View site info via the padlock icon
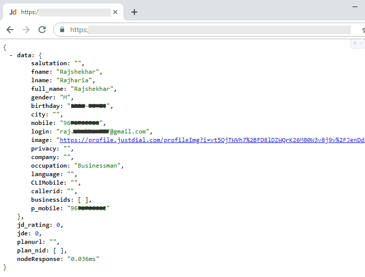This screenshot has height=277, width=365. pos(62,30)
